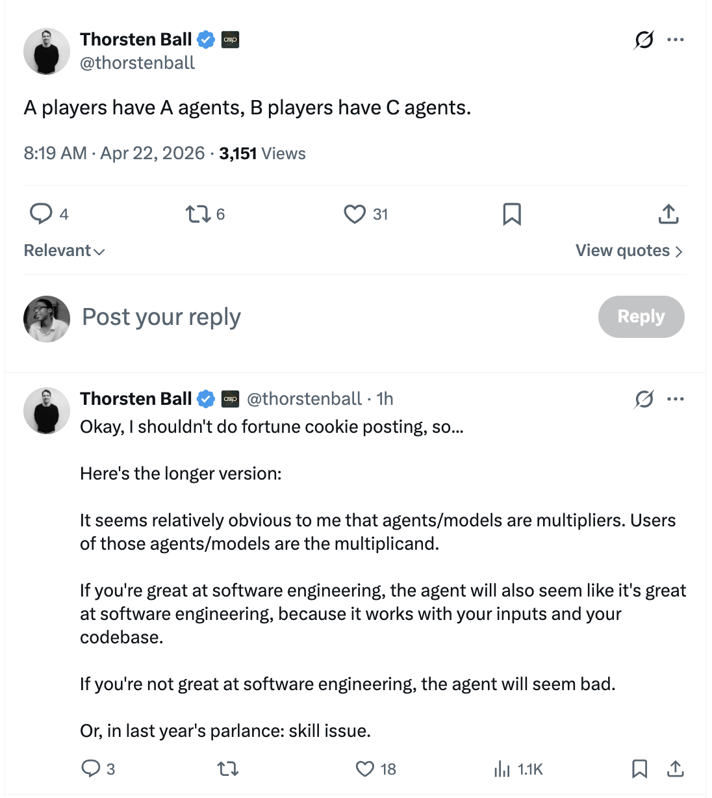Like the main tweet via the heart icon
Image resolution: width=712 pixels, height=798 pixels.
pyautogui.click(x=355, y=214)
